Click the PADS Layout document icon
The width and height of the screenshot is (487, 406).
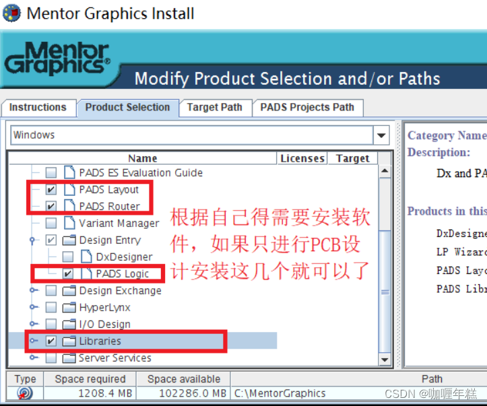coord(69,189)
